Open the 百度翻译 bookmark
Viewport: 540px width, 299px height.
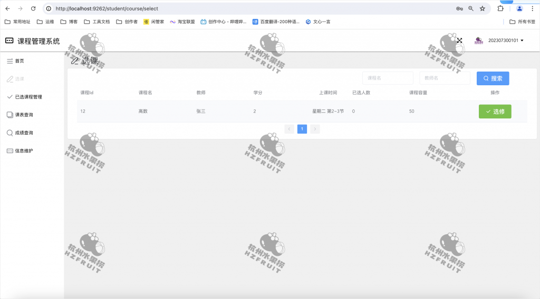276,22
